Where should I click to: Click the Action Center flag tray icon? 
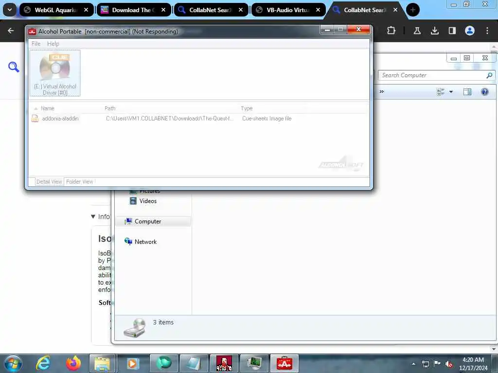point(437,364)
